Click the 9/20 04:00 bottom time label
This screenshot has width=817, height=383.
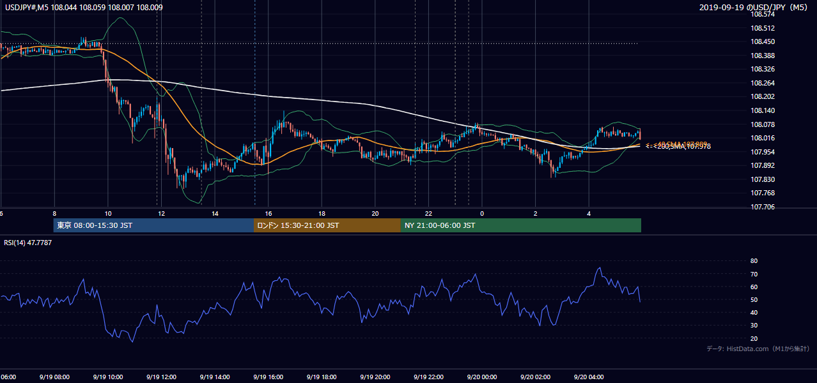tap(588, 377)
